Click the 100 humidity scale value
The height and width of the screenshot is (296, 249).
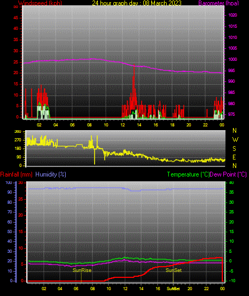tap(9, 183)
